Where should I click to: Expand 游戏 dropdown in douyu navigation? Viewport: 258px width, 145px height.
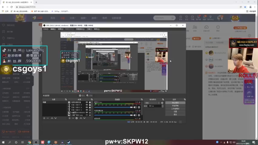94,18
